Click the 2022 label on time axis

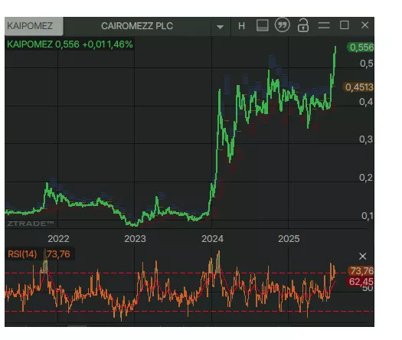(58, 239)
